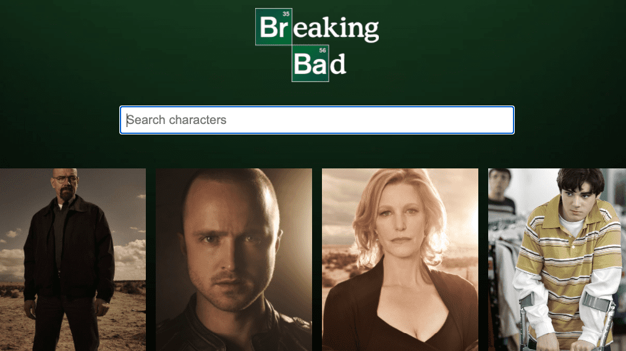Viewport: 626px width, 351px height.
Task: Click the 'eaking' text in the logo
Action: (336, 28)
